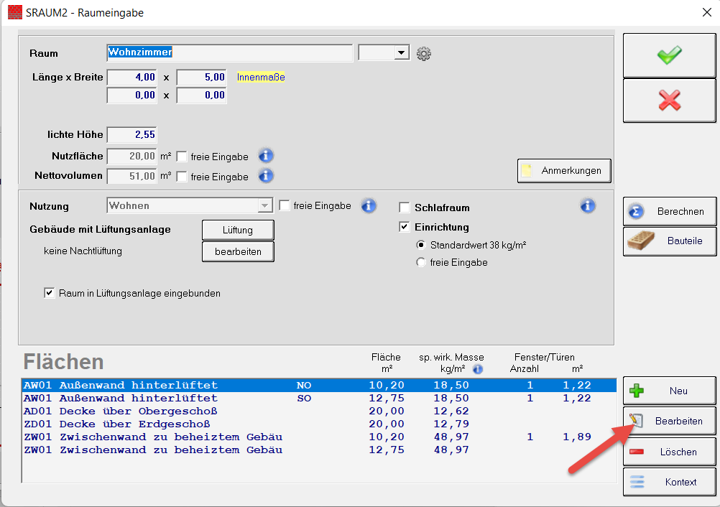Screen dimensions: 720x507
Task: Show info for Nutzfläche freie Eingabe
Action: click(x=266, y=156)
